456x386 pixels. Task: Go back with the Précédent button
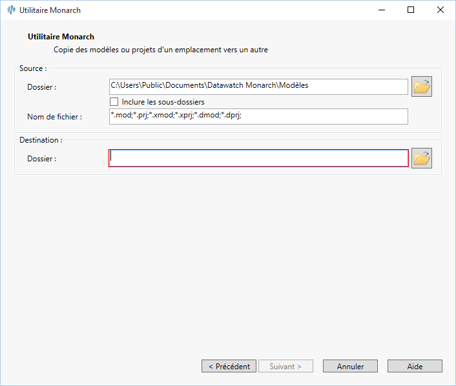(229, 366)
